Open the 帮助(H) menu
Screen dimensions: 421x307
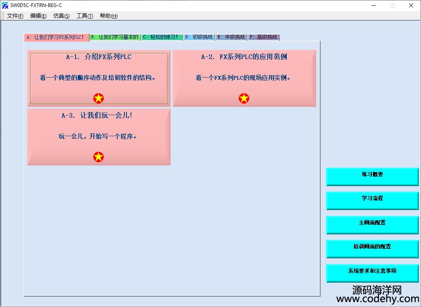coord(109,16)
